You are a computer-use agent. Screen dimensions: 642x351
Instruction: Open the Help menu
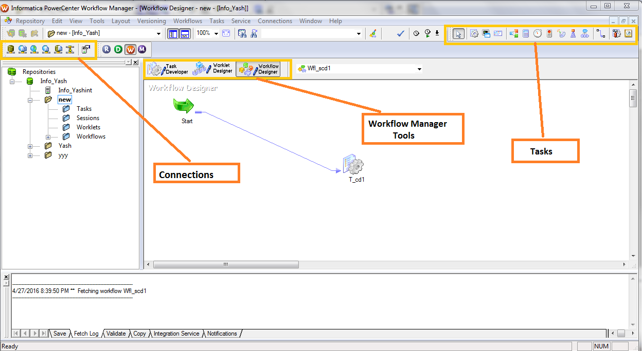click(335, 21)
